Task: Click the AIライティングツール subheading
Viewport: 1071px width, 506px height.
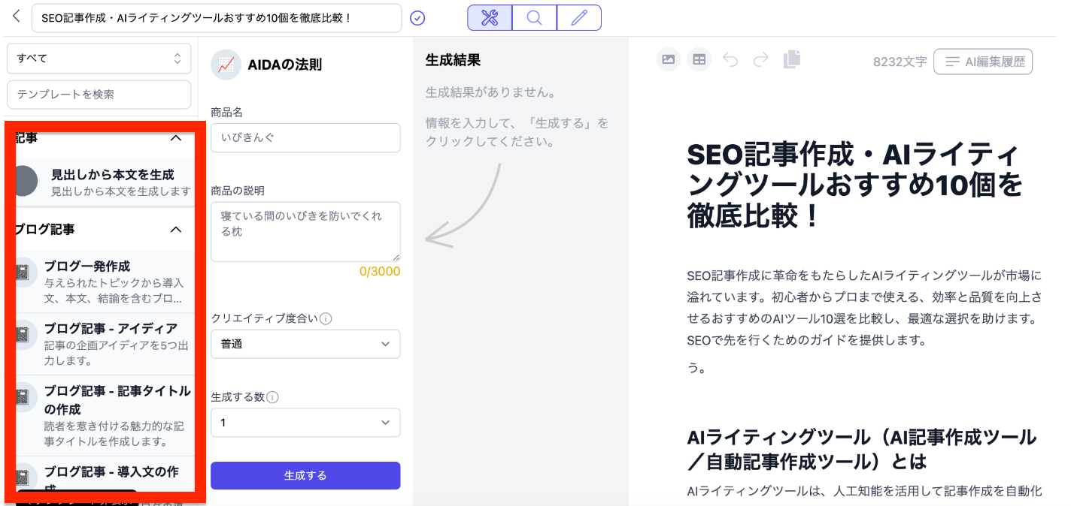Action: pyautogui.click(x=862, y=448)
